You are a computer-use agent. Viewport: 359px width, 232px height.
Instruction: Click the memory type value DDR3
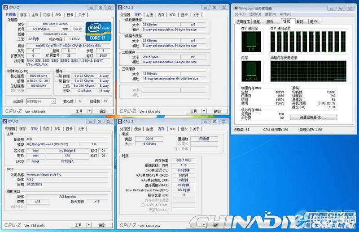(149, 139)
